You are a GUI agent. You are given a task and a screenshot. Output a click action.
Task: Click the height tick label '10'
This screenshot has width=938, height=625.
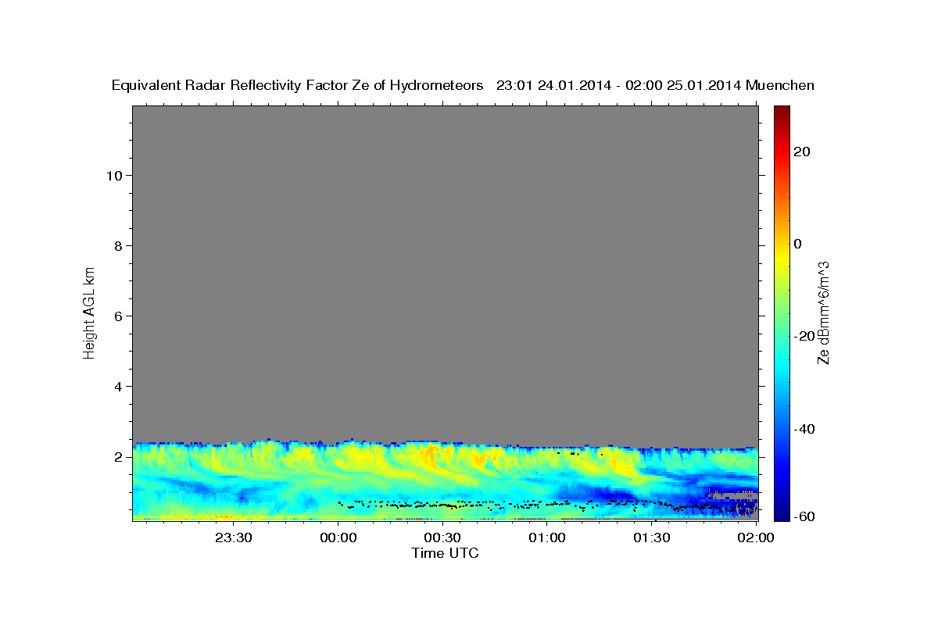[x=113, y=175]
